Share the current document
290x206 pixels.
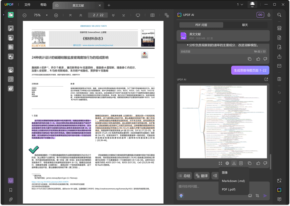[x=279, y=57]
